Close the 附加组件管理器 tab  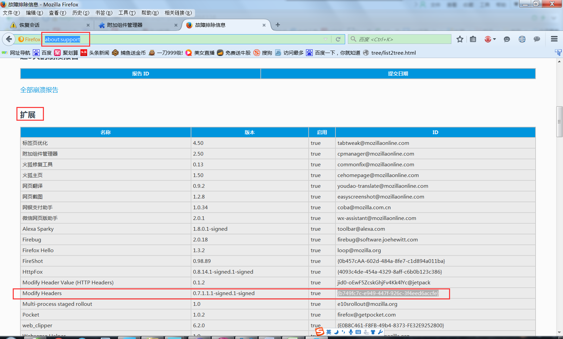click(x=176, y=25)
